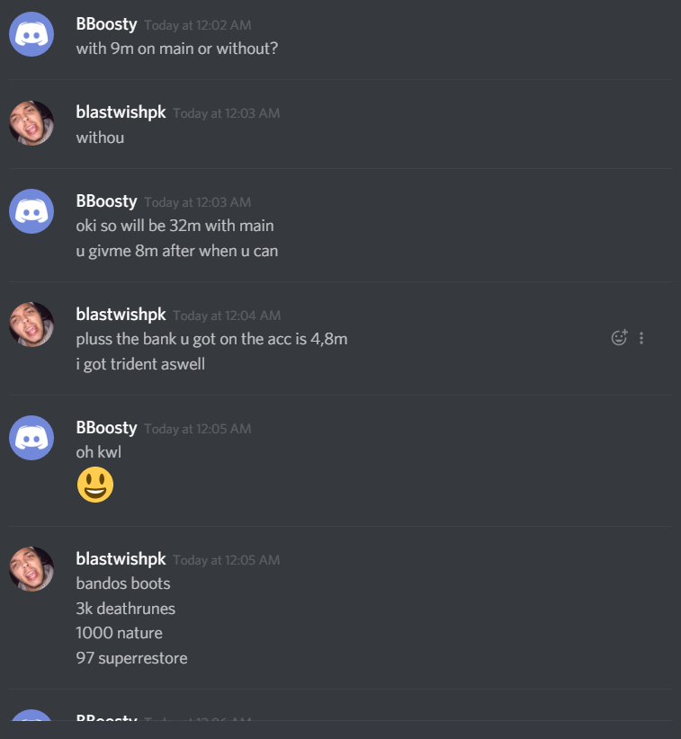Open the BBoosty username at 12:03 AM
681x739 pixels.
[x=106, y=201]
